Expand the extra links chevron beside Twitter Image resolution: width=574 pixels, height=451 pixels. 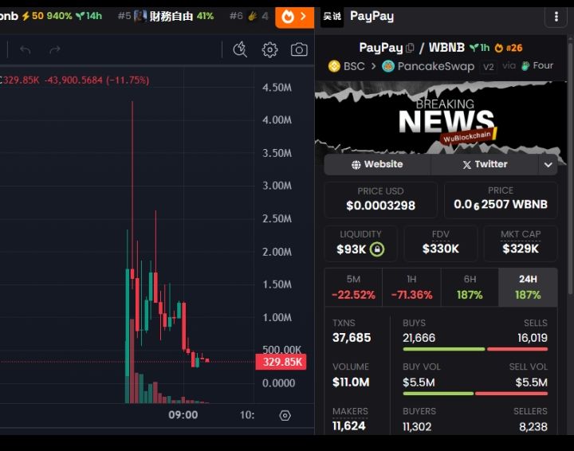point(548,165)
